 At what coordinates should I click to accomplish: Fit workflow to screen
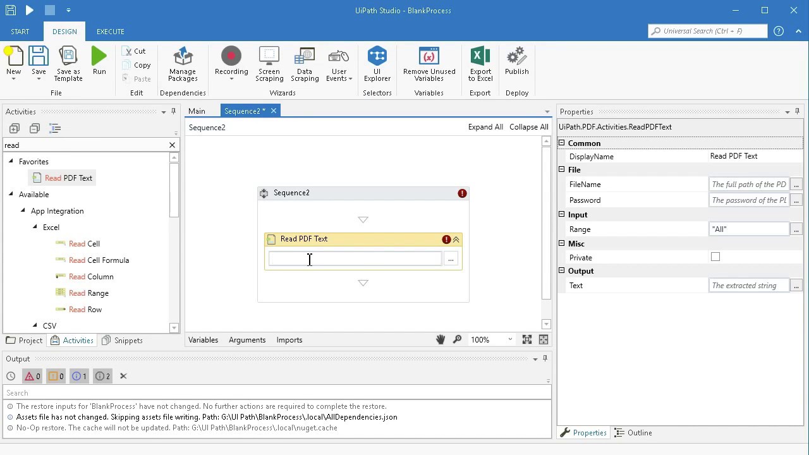tap(527, 340)
